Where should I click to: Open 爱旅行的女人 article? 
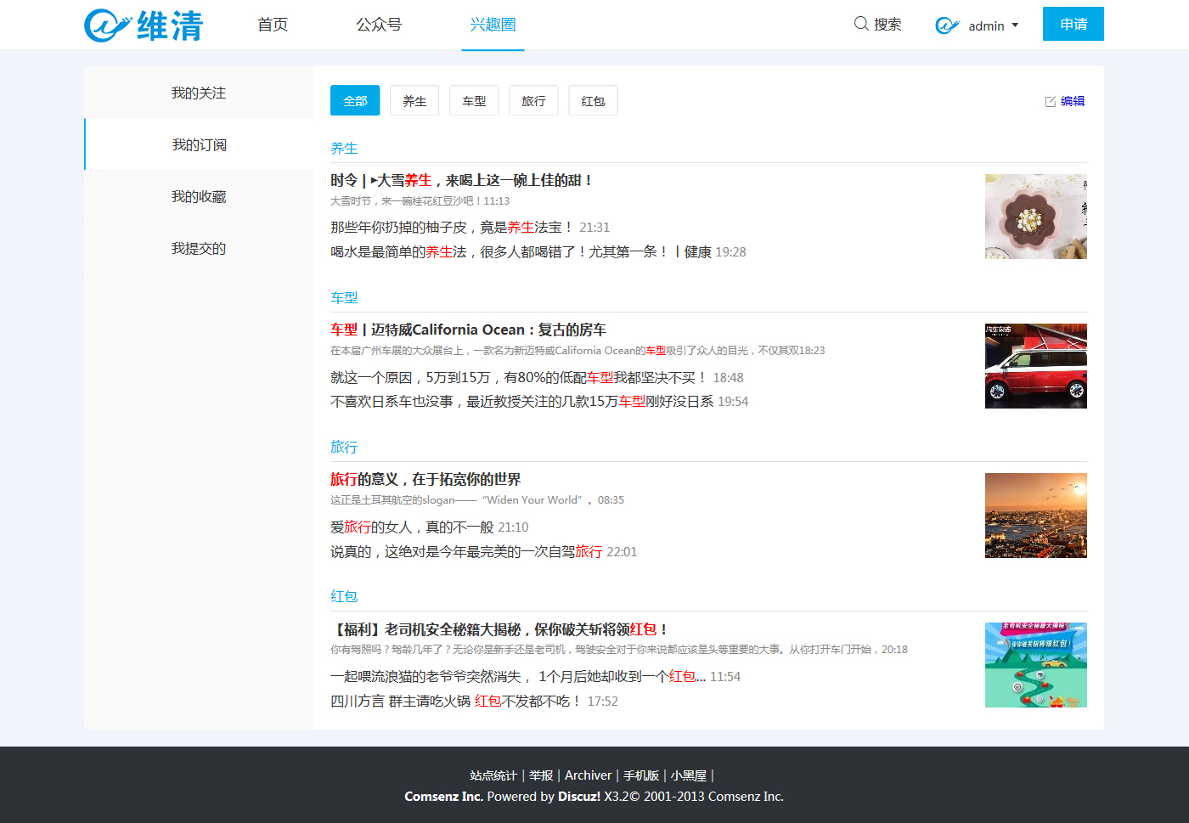click(412, 527)
